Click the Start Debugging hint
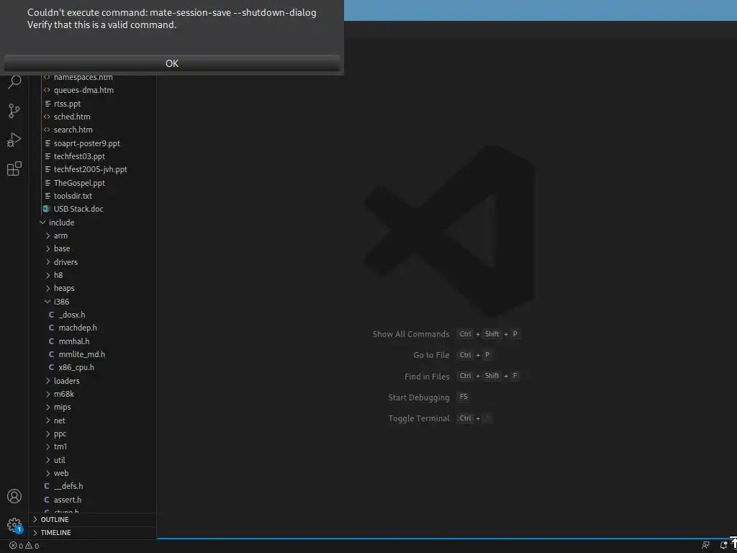 point(418,397)
